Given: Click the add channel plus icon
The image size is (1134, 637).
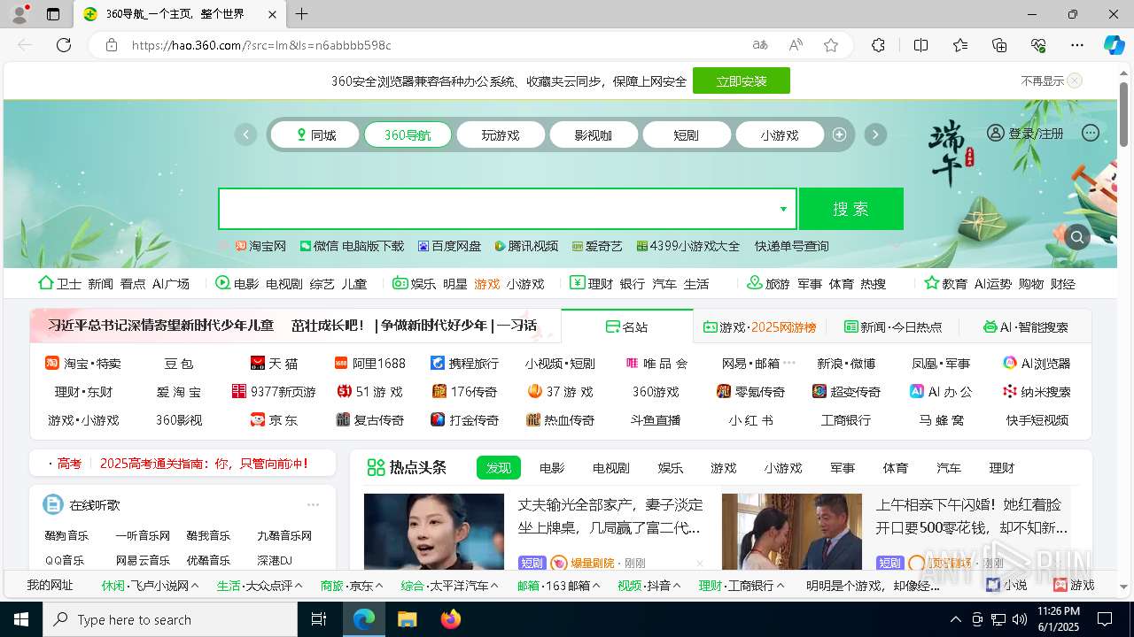Looking at the screenshot, I should click(840, 134).
